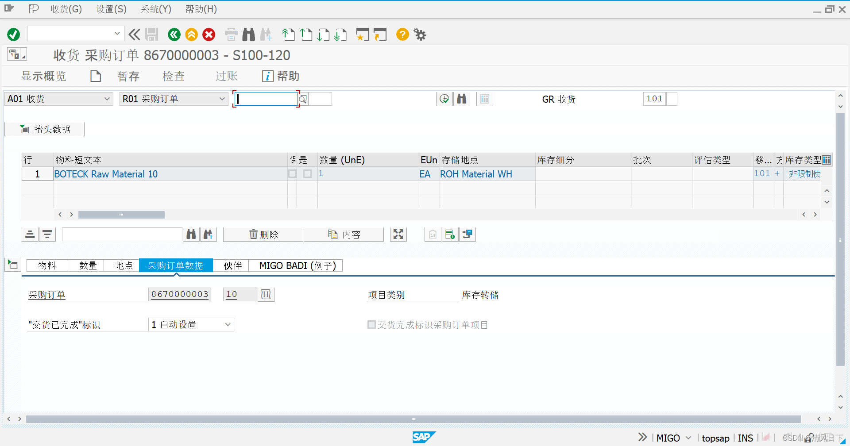Click the movement type 101 field
The image size is (850, 446).
click(654, 99)
